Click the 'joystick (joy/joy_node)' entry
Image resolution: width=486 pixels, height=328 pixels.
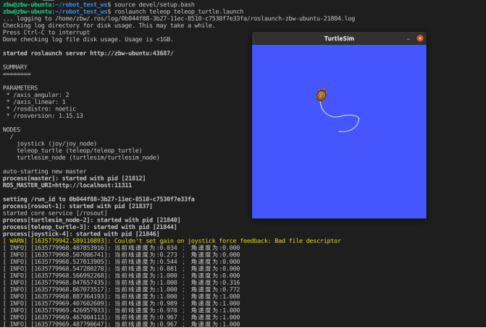[x=56, y=144]
